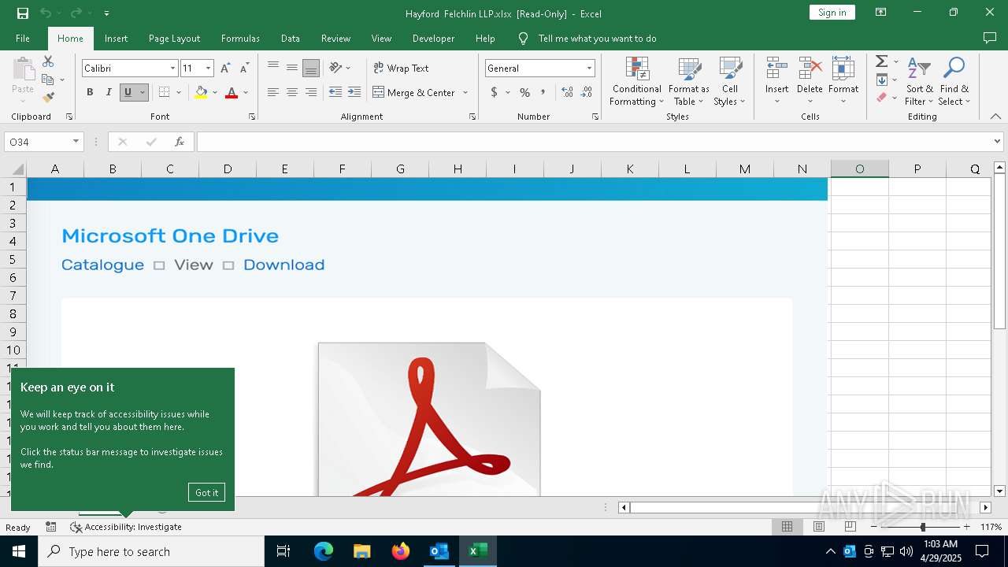Screen dimensions: 1008x567
Task: Open Conditional Formatting
Action: pyautogui.click(x=637, y=82)
